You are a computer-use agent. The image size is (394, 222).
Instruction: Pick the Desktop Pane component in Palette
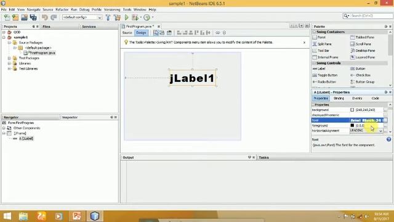363,51
